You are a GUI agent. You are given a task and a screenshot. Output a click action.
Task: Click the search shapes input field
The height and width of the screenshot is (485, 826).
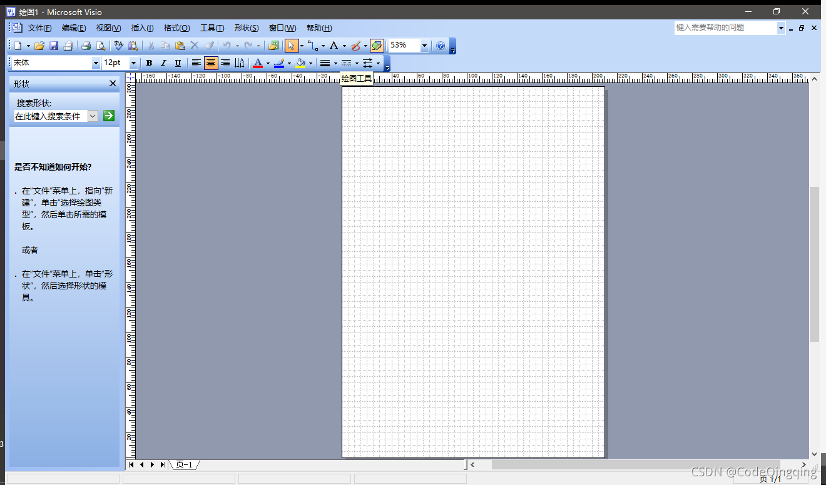coord(51,116)
